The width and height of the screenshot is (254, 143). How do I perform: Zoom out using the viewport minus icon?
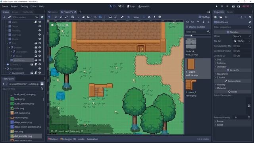52,25
